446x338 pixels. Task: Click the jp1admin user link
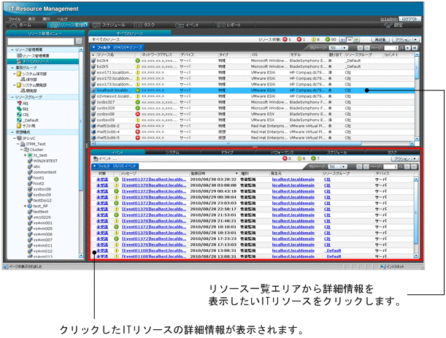pos(389,19)
